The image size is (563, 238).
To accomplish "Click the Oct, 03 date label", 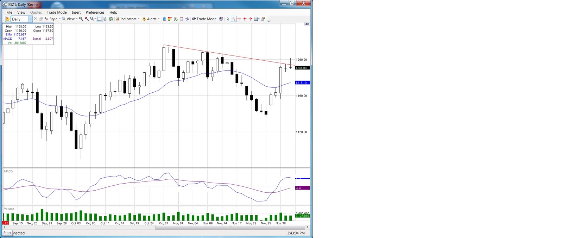I will click(76, 223).
